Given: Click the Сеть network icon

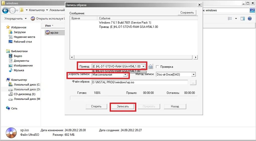Looking at the screenshot, I should (8, 108).
